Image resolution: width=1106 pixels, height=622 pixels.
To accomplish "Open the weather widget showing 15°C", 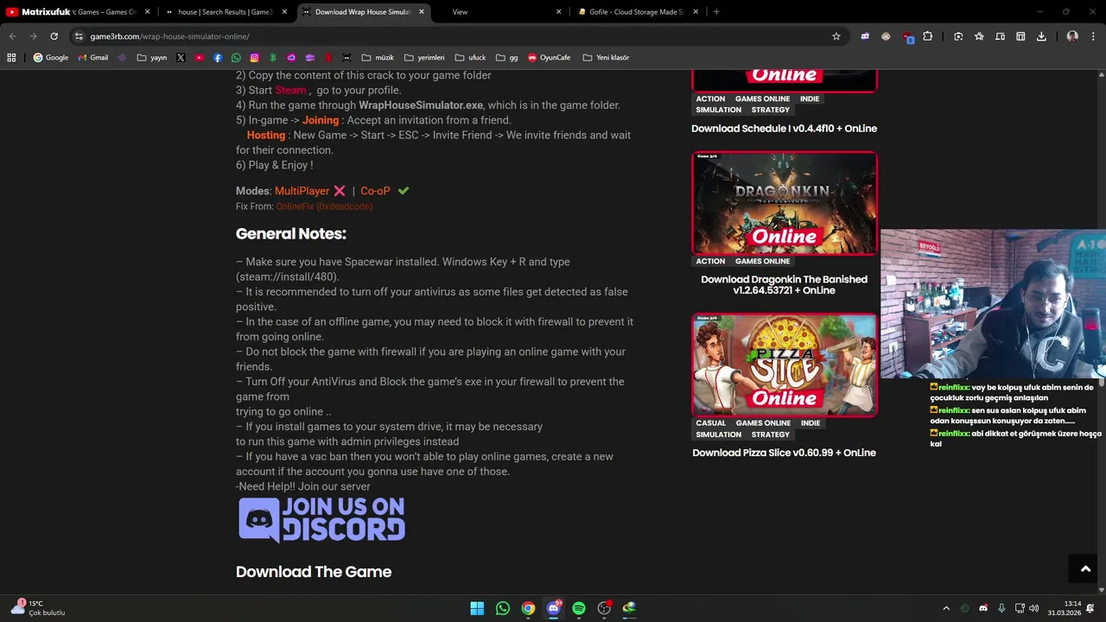I will [38, 608].
